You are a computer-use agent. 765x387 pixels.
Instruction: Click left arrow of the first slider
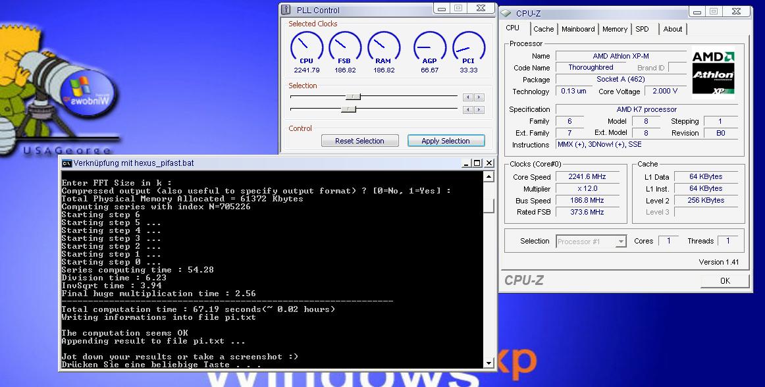(468, 97)
